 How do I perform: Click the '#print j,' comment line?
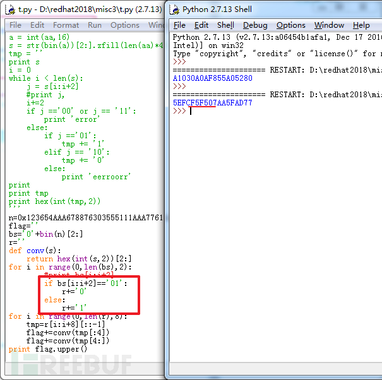45,95
